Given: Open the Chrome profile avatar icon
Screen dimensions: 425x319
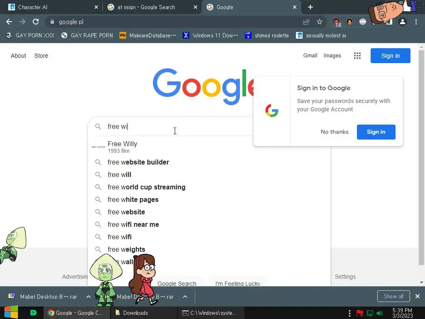Looking at the screenshot, I should [x=403, y=22].
